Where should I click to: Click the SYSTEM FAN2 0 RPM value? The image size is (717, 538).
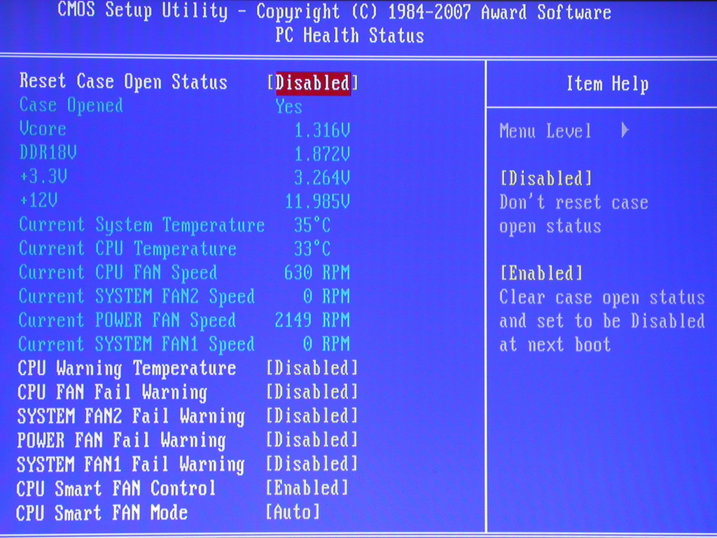(x=326, y=297)
